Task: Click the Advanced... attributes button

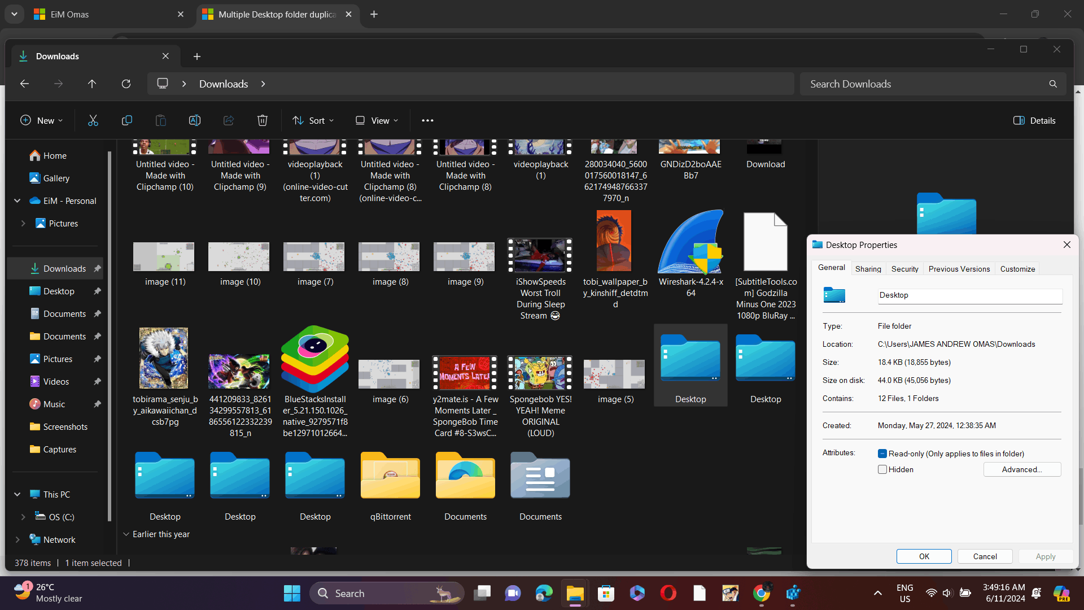Action: [x=1022, y=469]
